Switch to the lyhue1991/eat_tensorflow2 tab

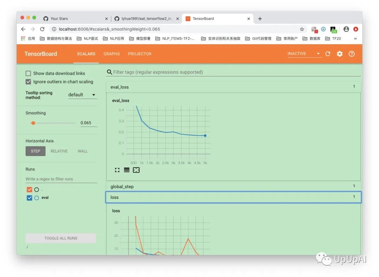(x=146, y=19)
